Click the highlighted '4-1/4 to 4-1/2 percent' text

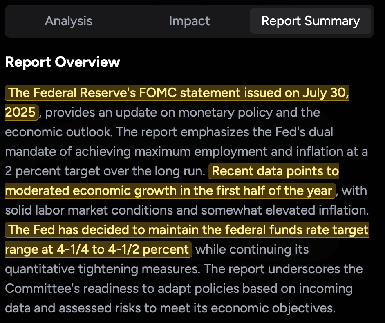pos(123,249)
